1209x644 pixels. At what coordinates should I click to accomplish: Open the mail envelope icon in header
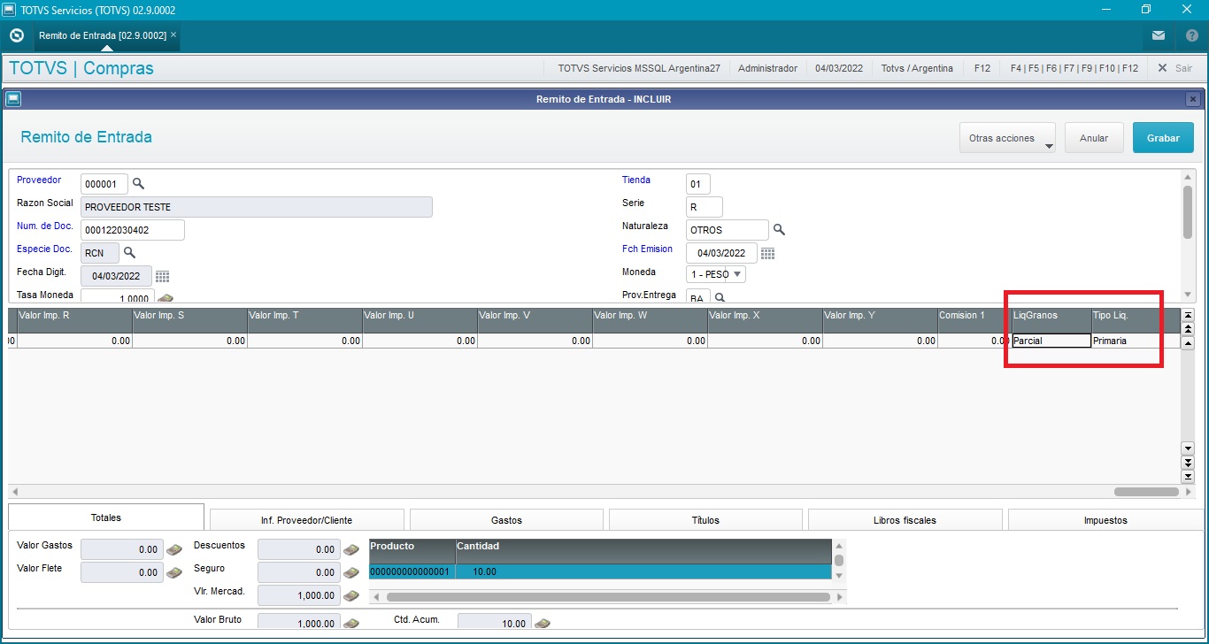coord(1159,35)
